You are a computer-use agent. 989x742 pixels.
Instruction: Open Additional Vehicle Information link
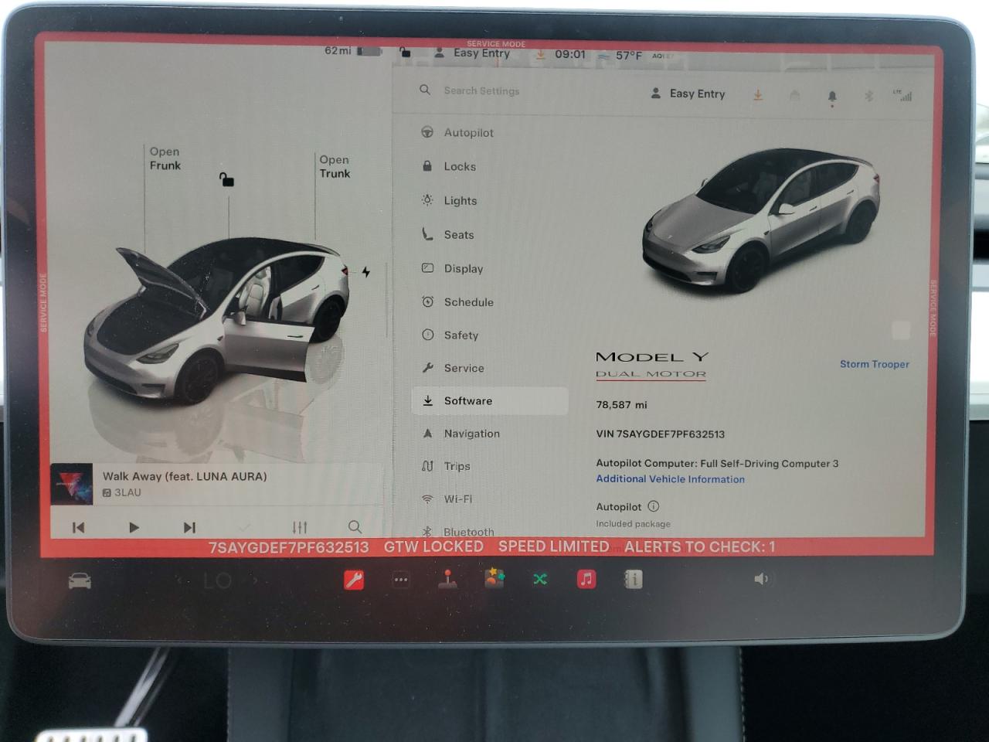coord(670,479)
